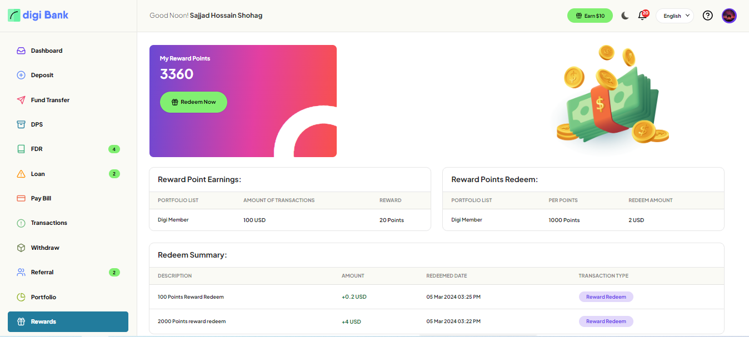Open the English language dropdown
This screenshot has height=337, width=749.
[x=675, y=16]
